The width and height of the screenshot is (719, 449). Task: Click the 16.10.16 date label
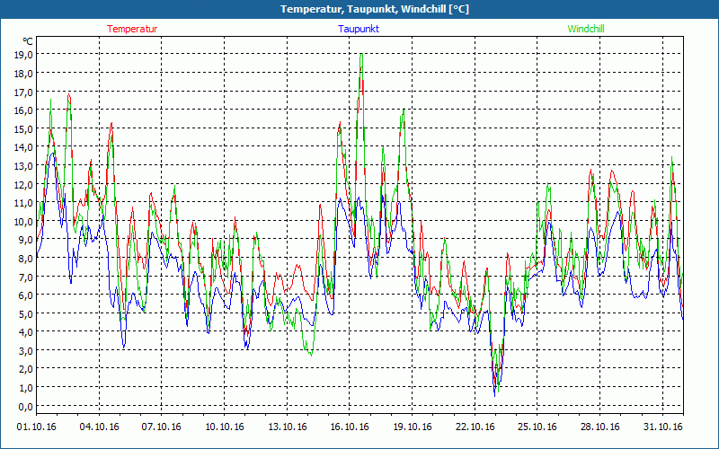point(350,427)
